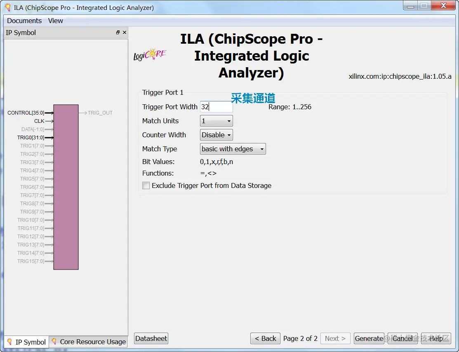Click the Range: 1..256 text

(290, 107)
